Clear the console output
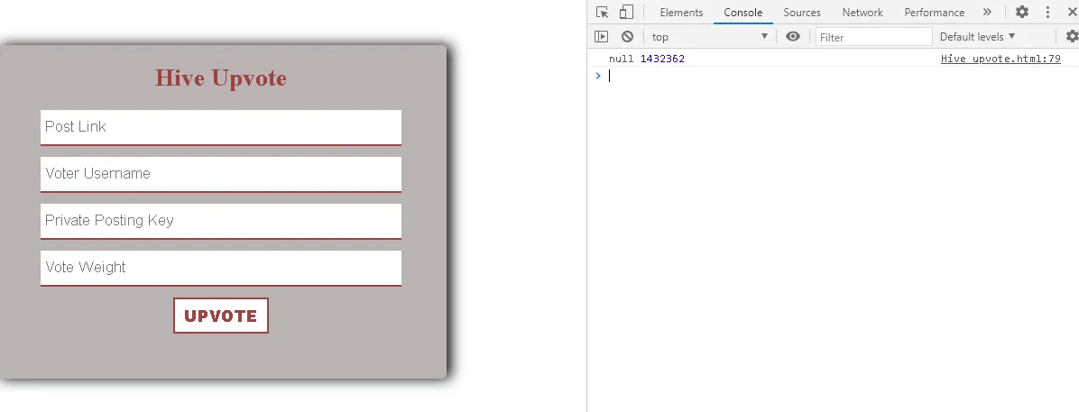This screenshot has width=1079, height=412. tap(627, 37)
